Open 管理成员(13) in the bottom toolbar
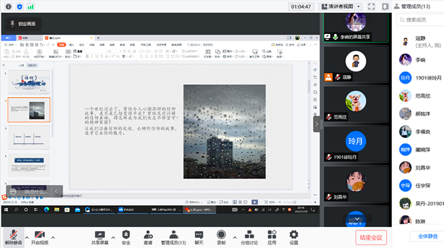Screen dimensions: 444x248 (173, 237)
